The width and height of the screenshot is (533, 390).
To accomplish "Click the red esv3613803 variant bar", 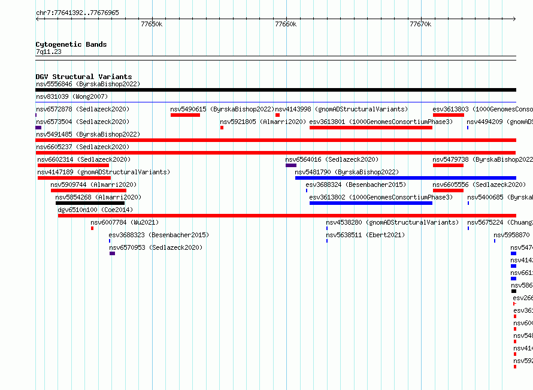I will [449, 115].
